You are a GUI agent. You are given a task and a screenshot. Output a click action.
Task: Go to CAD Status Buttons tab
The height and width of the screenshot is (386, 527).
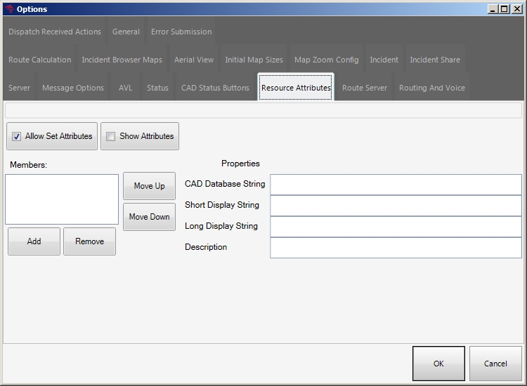point(215,88)
